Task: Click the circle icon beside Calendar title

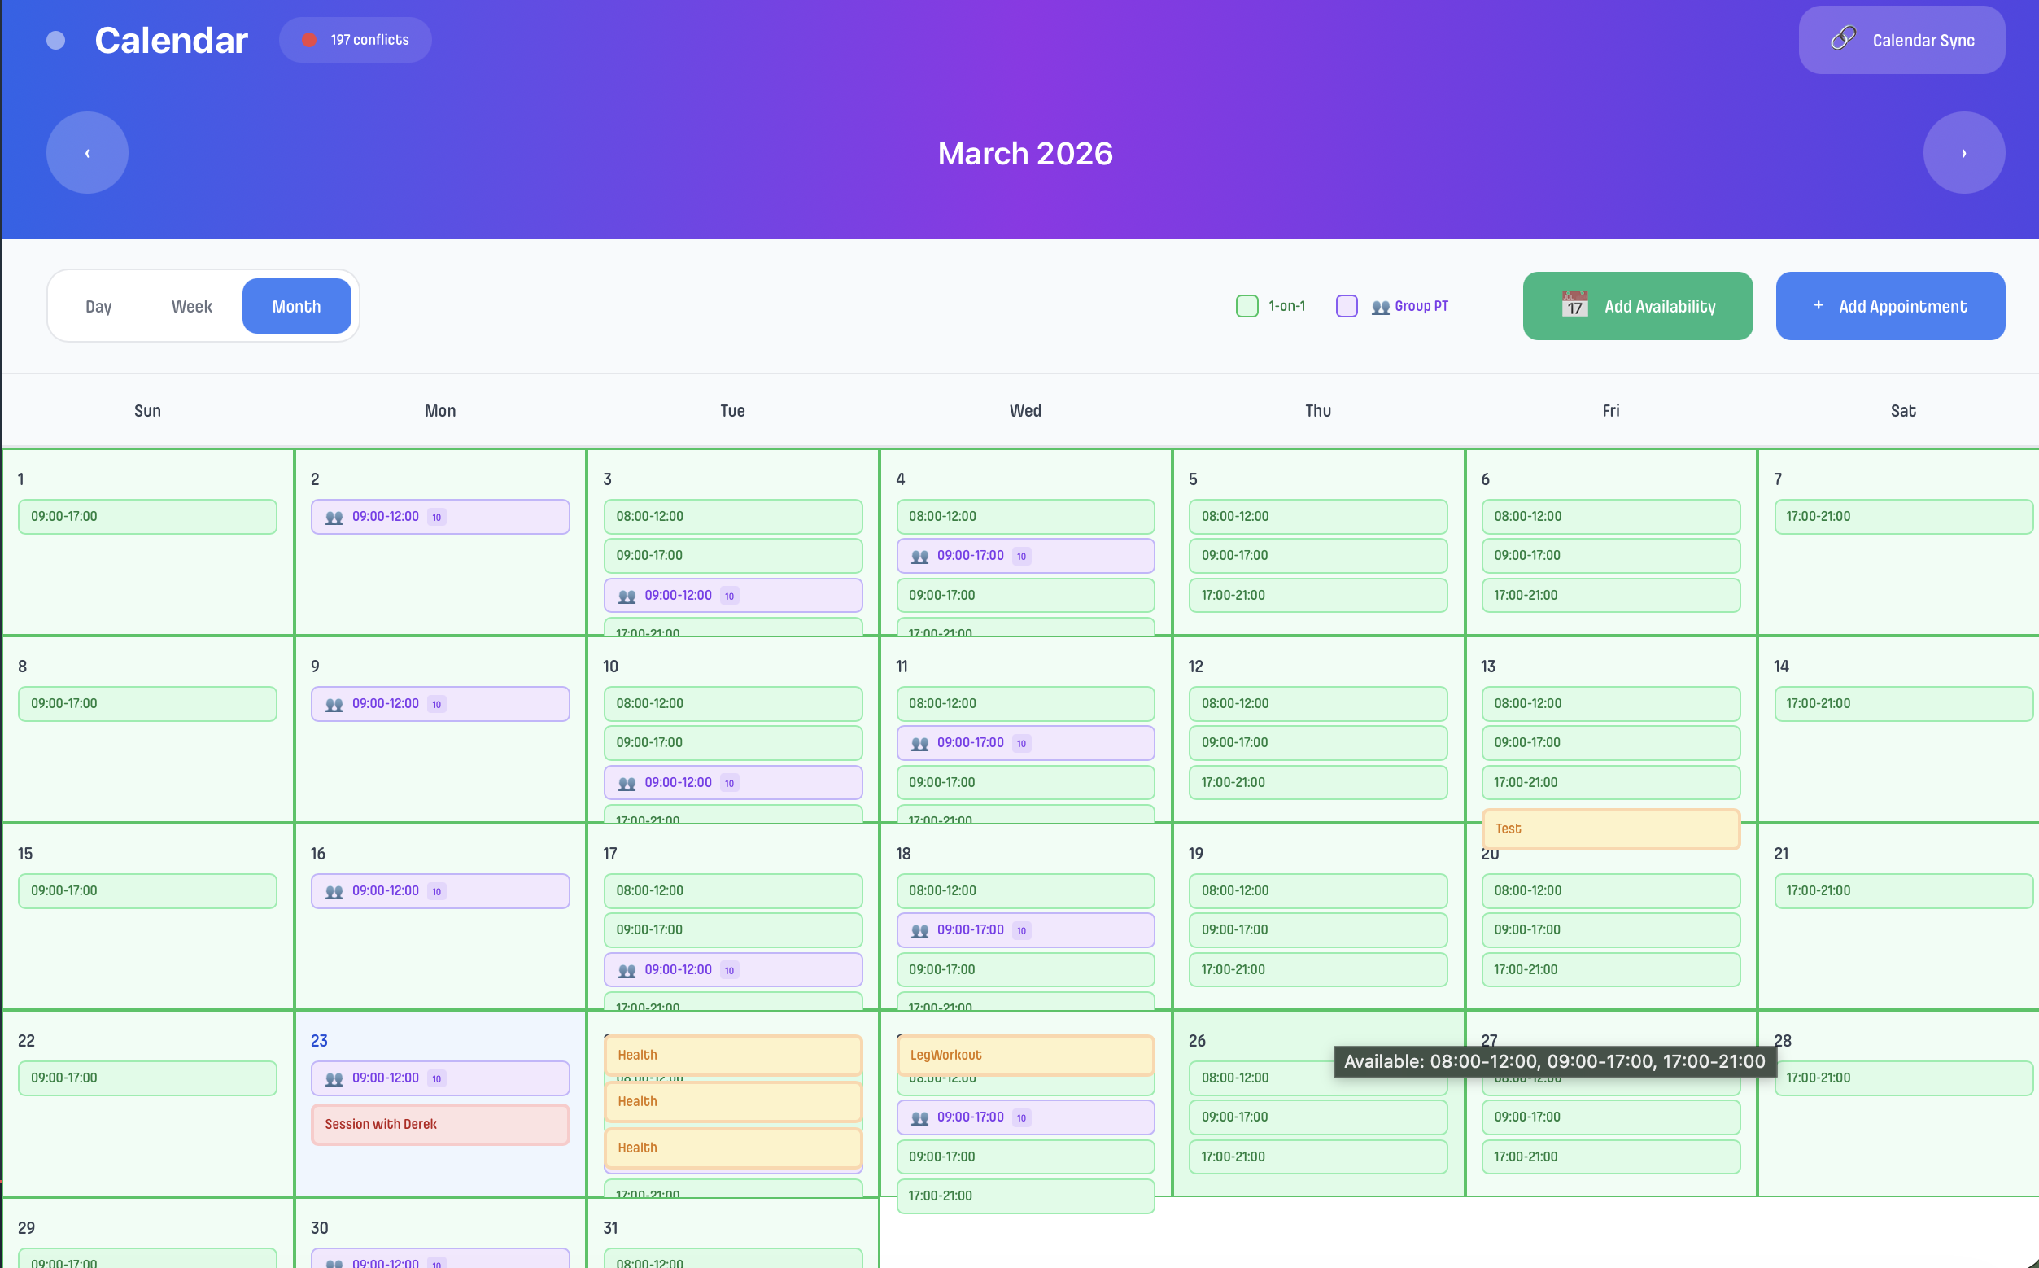Action: tap(55, 39)
